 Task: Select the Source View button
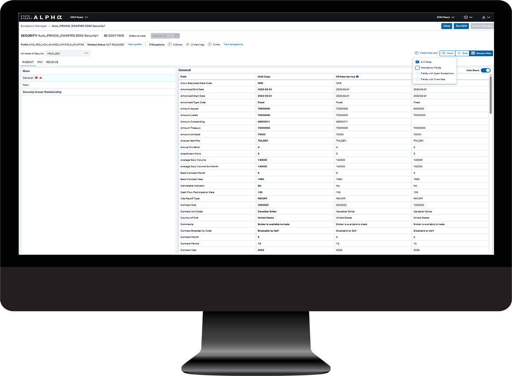click(x=481, y=53)
